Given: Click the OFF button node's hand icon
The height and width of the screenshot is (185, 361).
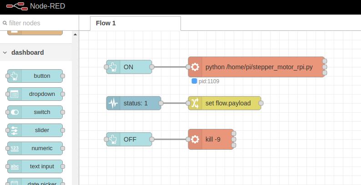Looking at the screenshot, I should (x=113, y=139).
